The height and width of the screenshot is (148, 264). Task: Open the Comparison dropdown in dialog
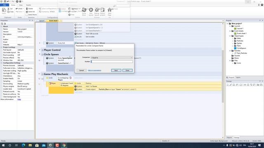112,58
